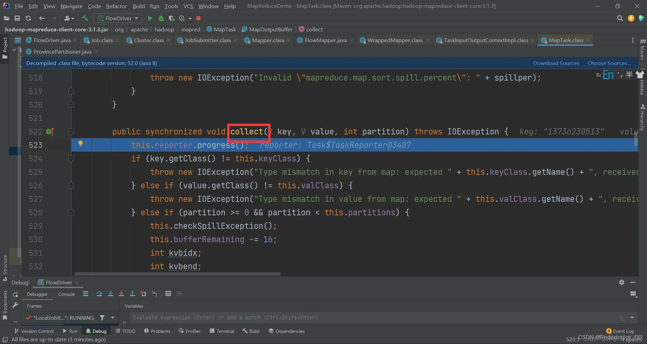Collapse the else-if block at line 528
Screen dimensions: 647x344
[71, 212]
